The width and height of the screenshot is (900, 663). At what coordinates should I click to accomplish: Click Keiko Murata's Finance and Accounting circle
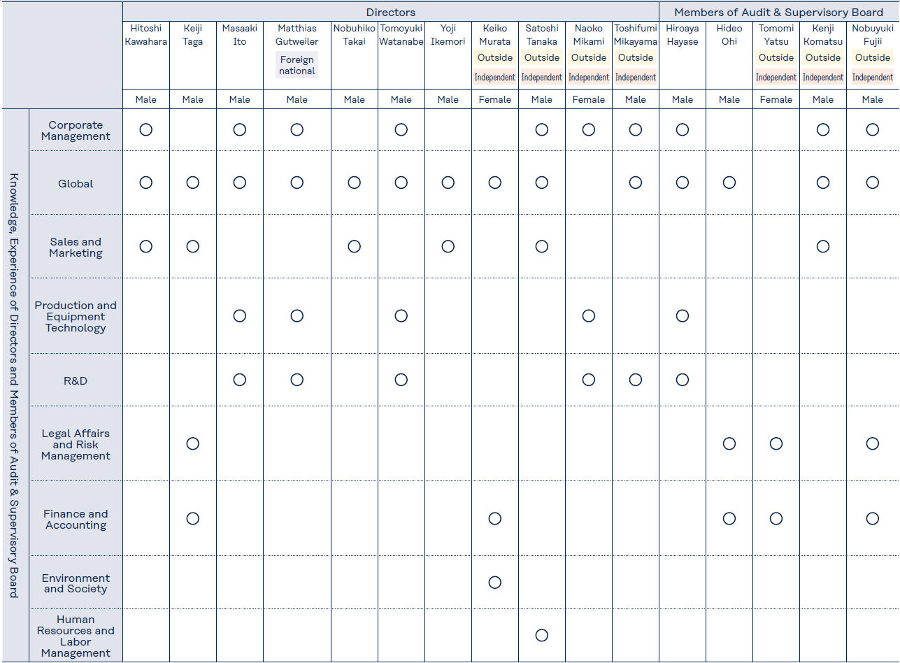point(495,518)
